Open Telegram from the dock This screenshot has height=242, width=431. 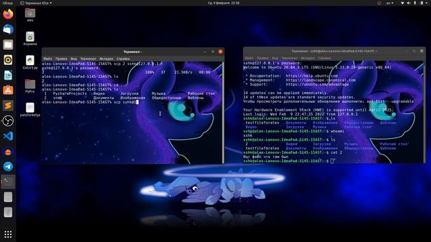pos(8,167)
